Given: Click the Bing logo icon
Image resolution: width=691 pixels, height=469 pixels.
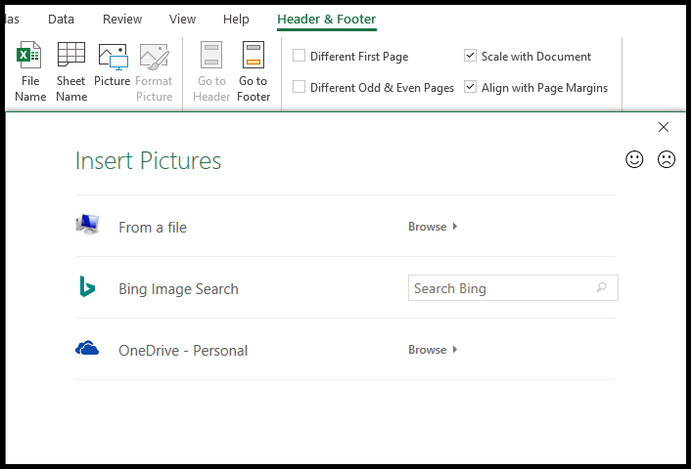Looking at the screenshot, I should [87, 286].
